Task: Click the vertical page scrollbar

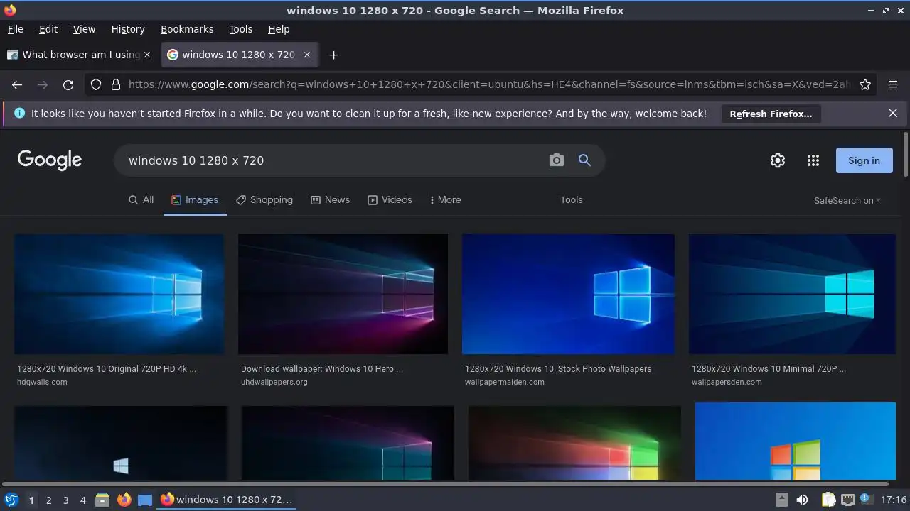Action: tap(905, 155)
